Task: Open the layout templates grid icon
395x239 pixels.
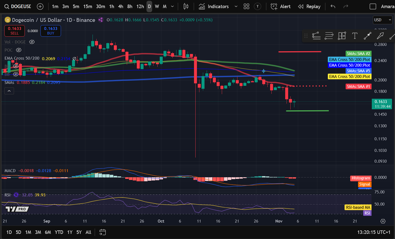Action: click(246, 6)
